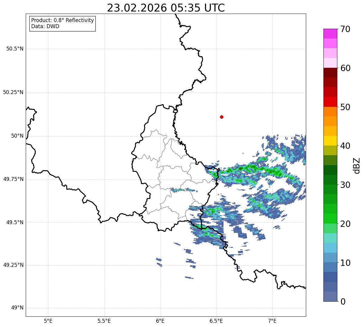This screenshot has height=327, width=364.
Task: Click the colorbar tick label 20
Action: coord(345,224)
